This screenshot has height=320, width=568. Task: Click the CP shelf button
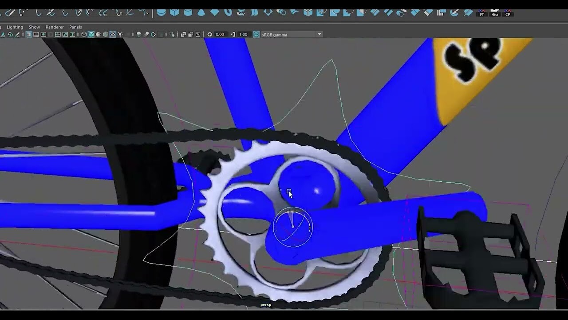509,14
